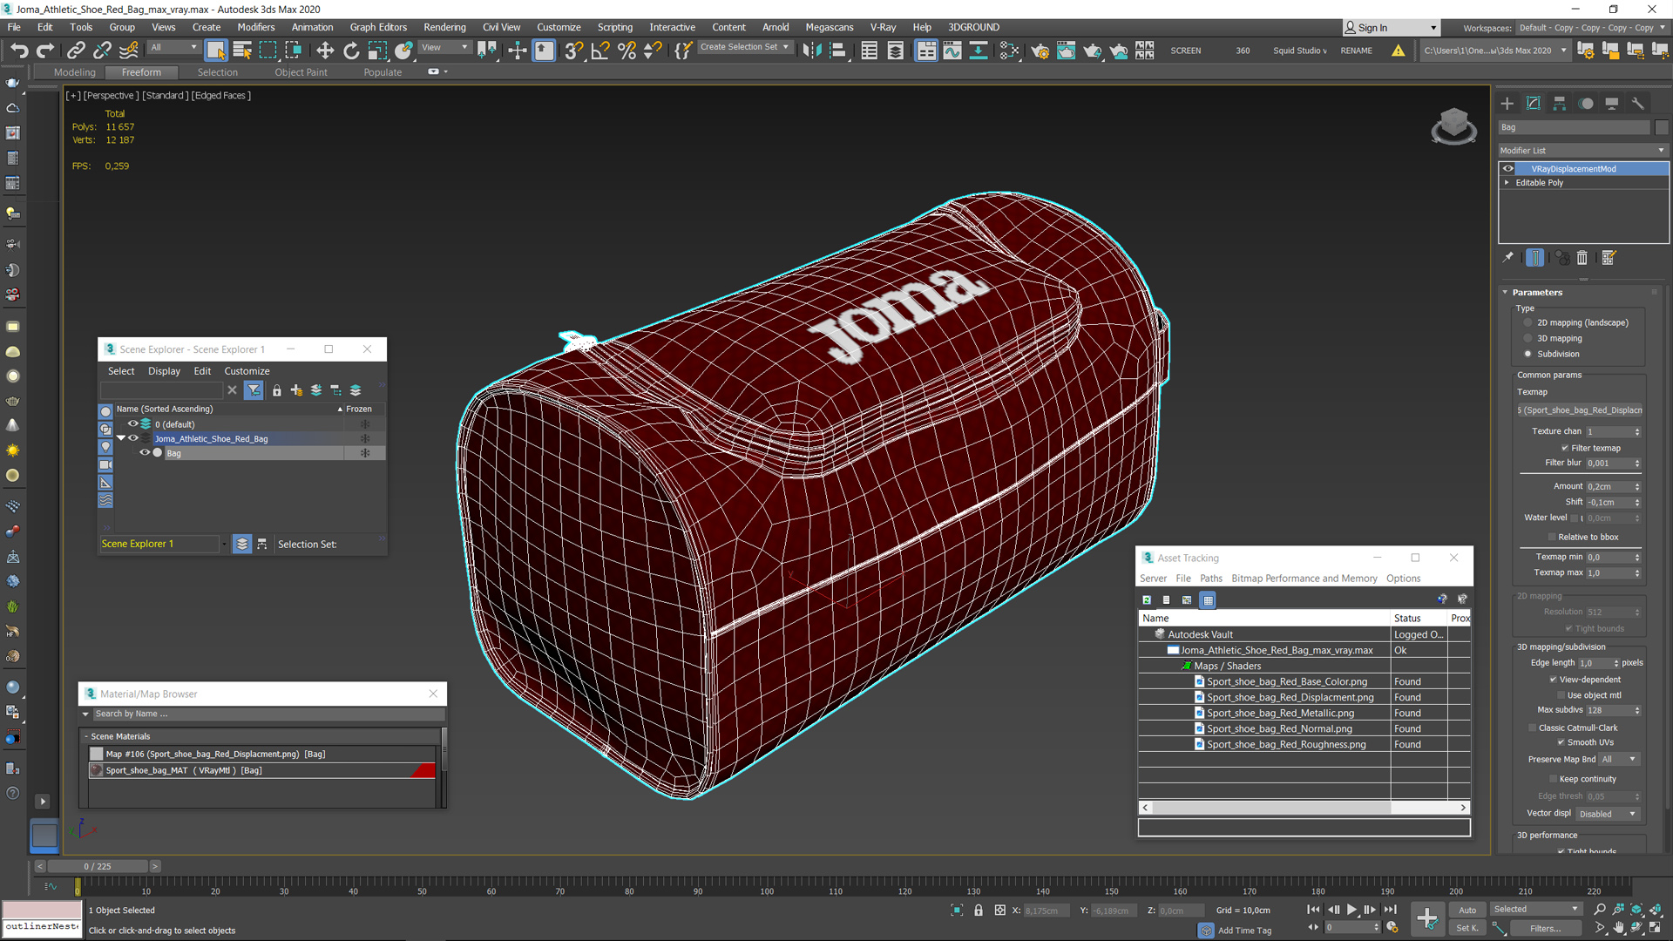Image resolution: width=1673 pixels, height=941 pixels.
Task: Click the Pin Stack icon
Action: 1508,257
